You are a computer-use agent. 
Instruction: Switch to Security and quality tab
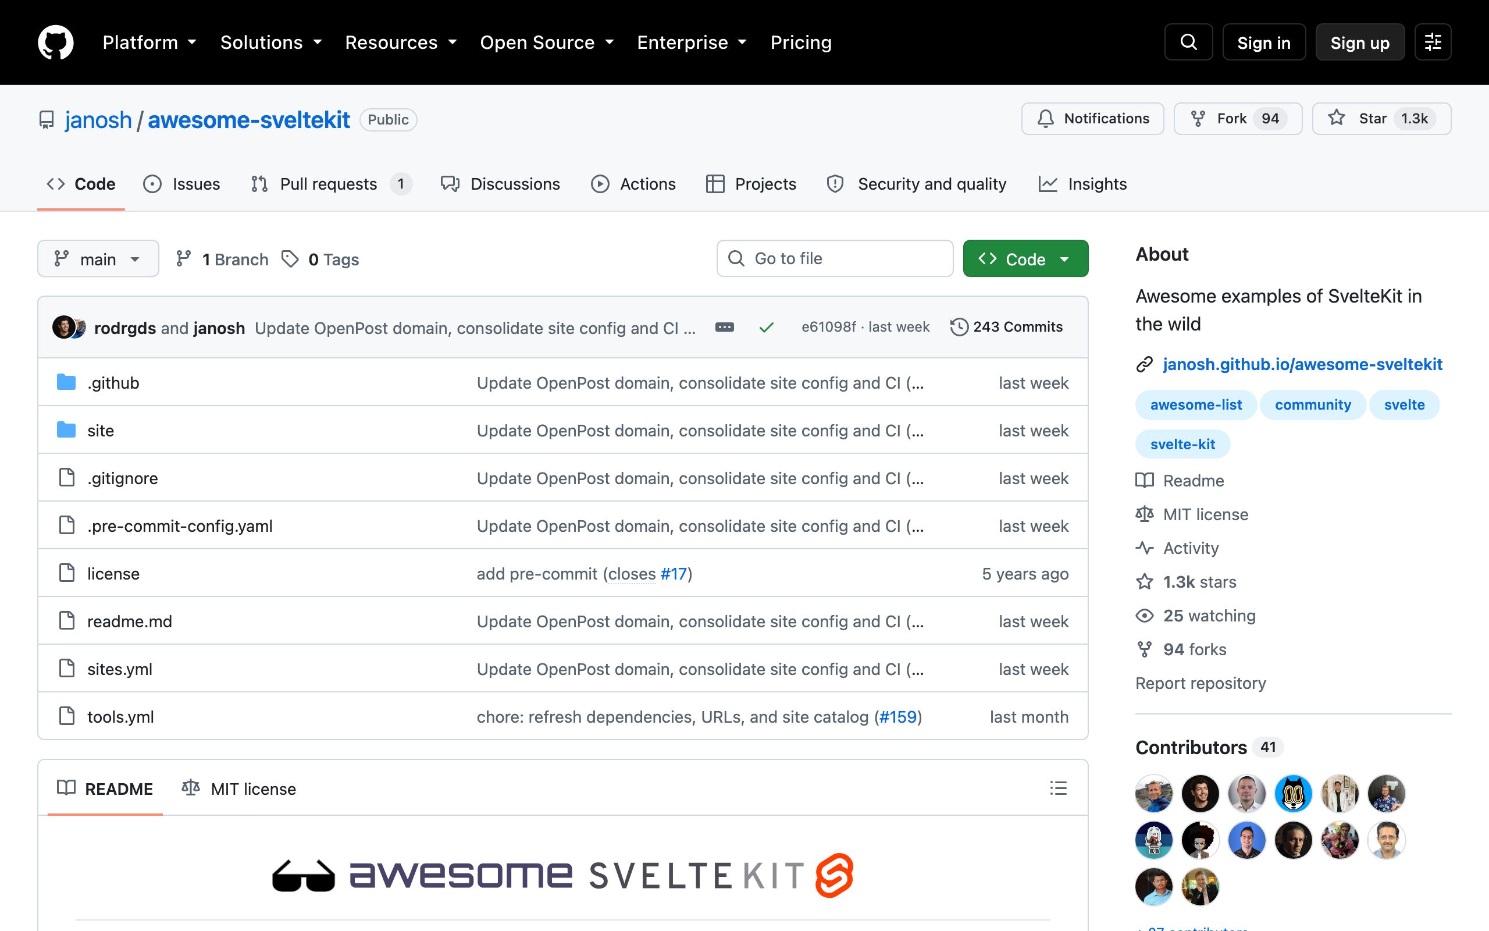point(917,184)
